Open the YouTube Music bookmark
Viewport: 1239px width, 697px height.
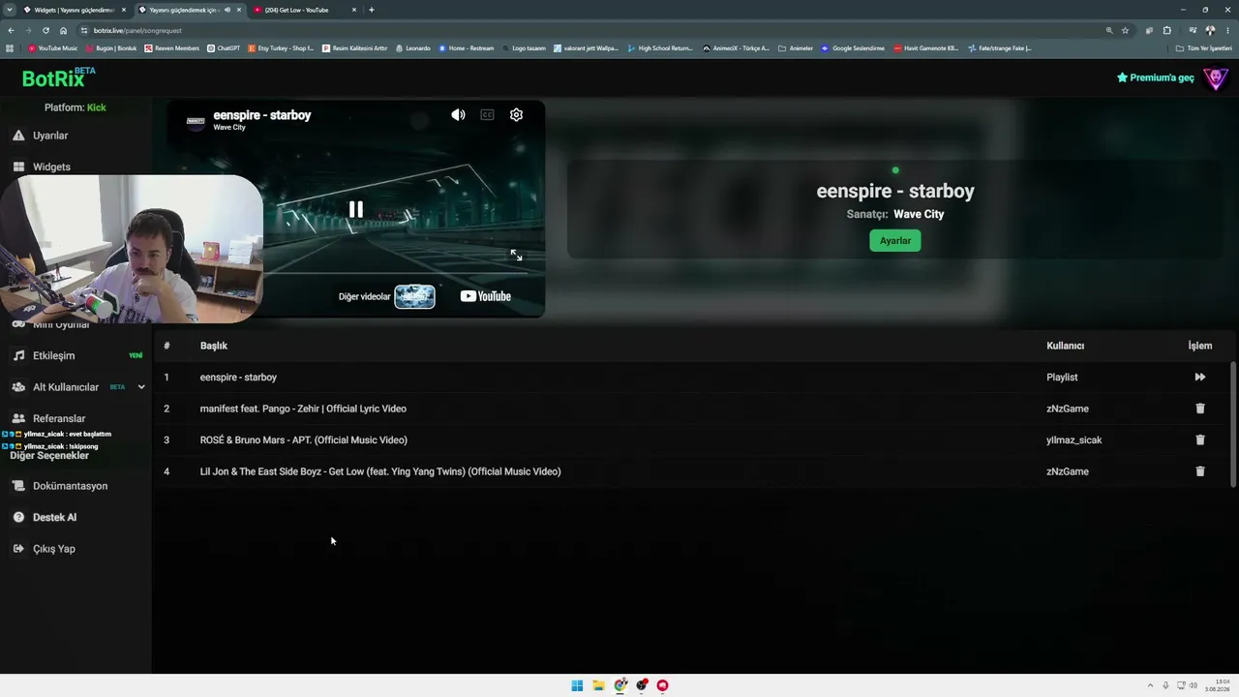click(53, 47)
